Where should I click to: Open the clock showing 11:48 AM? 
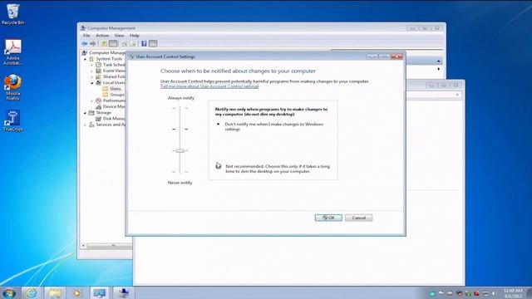tap(513, 293)
